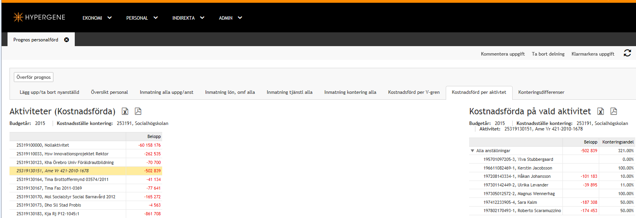Click Ta bort delning

[x=548, y=54]
